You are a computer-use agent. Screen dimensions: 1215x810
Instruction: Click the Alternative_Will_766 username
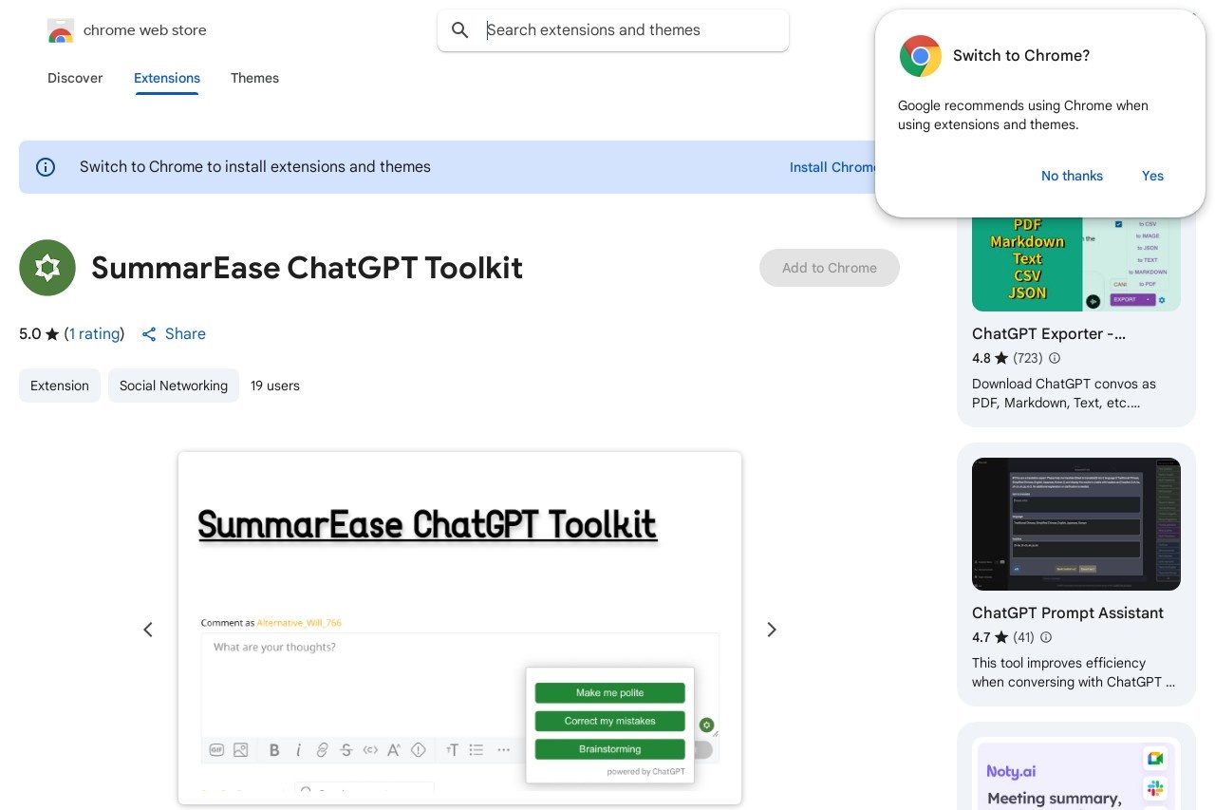[299, 623]
